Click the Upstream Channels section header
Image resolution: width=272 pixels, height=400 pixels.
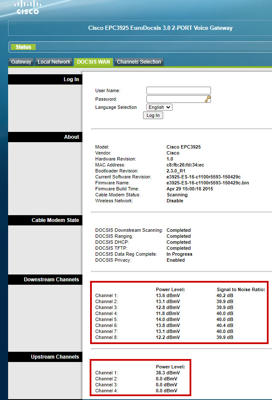45,357
